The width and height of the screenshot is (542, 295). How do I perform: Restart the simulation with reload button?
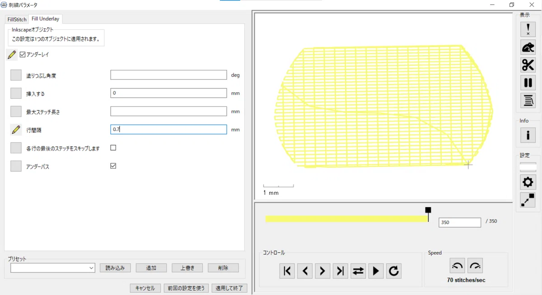[x=394, y=271]
